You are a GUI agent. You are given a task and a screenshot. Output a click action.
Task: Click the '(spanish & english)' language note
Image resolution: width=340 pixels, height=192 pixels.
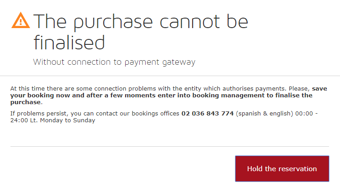tap(264, 114)
